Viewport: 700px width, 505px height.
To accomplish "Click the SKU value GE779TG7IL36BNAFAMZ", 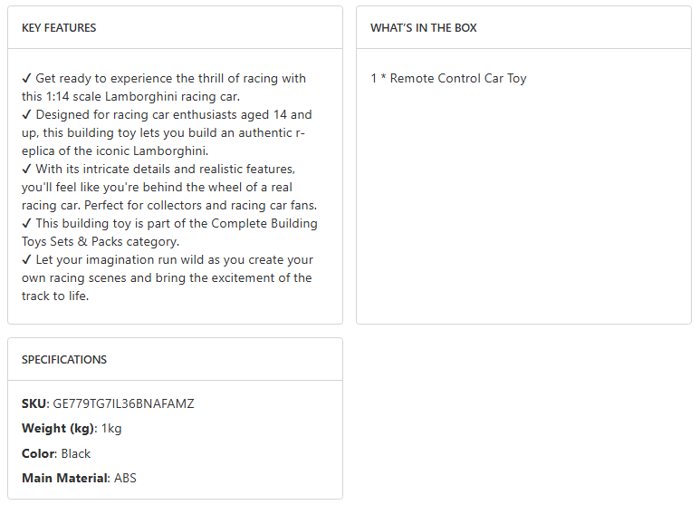I will click(x=123, y=404).
